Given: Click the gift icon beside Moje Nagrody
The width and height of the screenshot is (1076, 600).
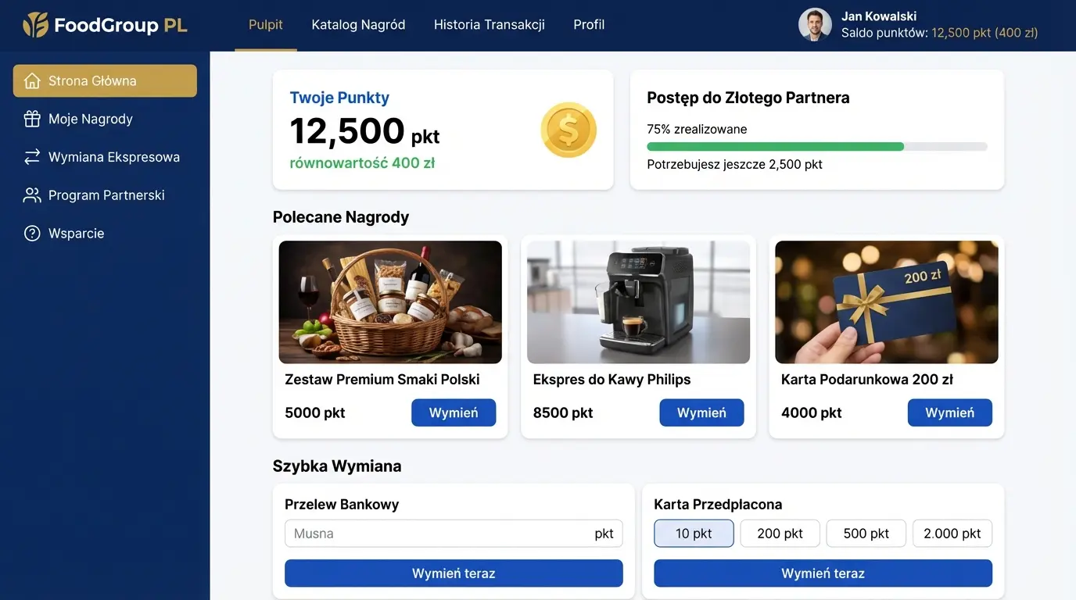Looking at the screenshot, I should click(32, 119).
